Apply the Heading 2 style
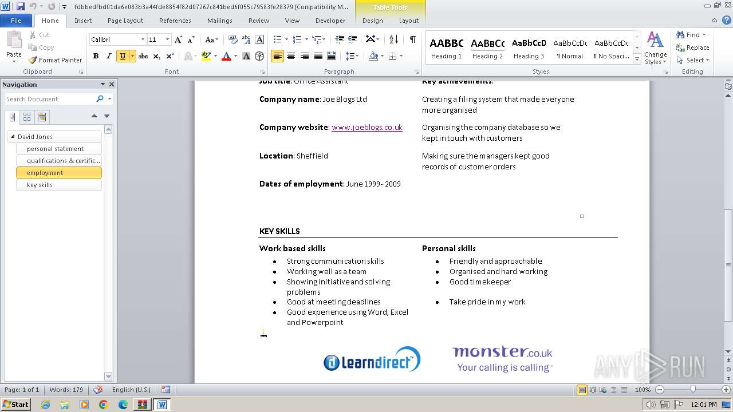This screenshot has width=733, height=412. coord(487,48)
